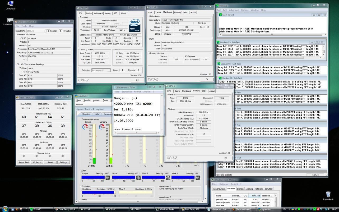Screen dimensions: 339x212
Task: Click the Core Temp window title icon
Action: pos(17,22)
